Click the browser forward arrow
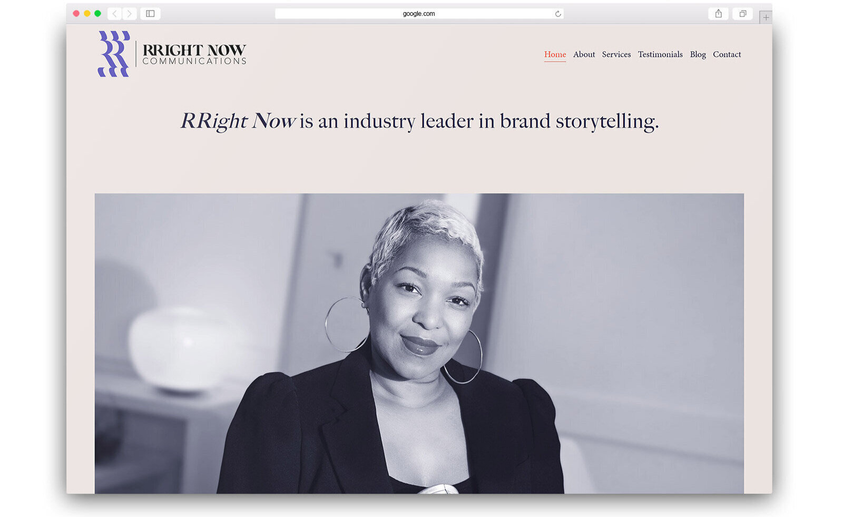The width and height of the screenshot is (843, 517). coord(130,14)
